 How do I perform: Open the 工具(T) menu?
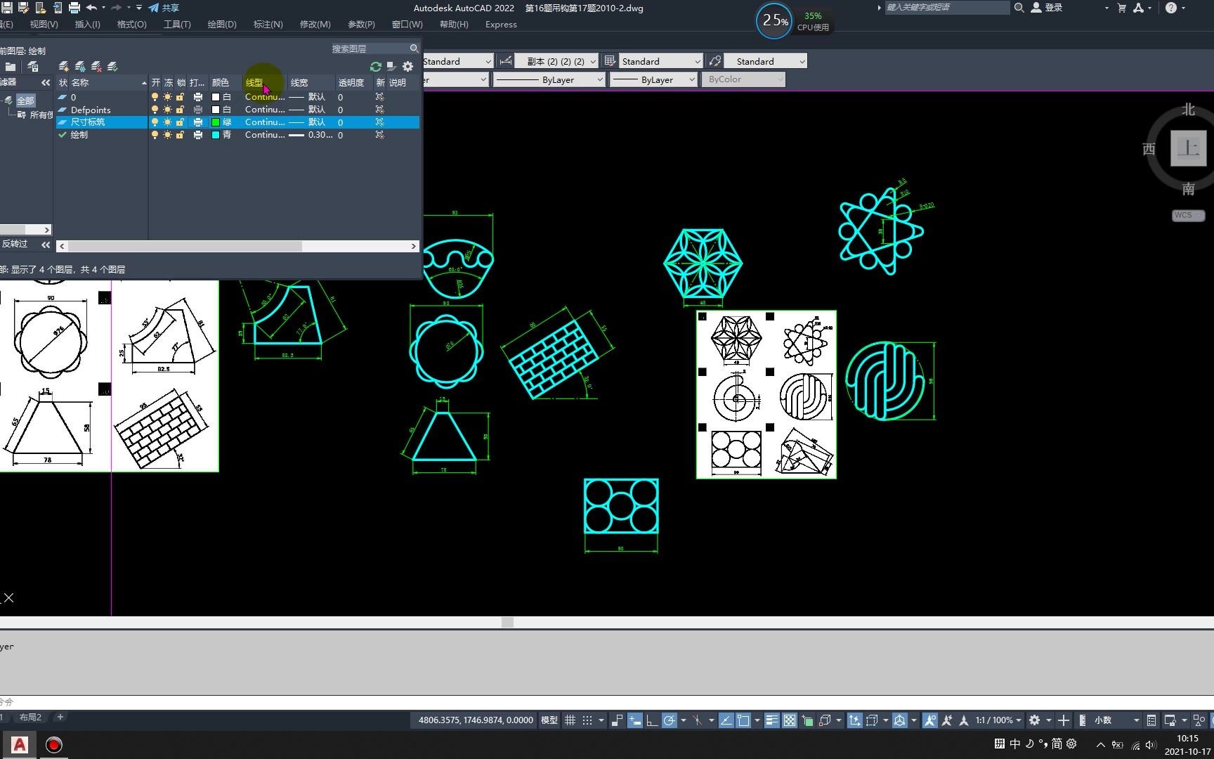click(x=176, y=24)
